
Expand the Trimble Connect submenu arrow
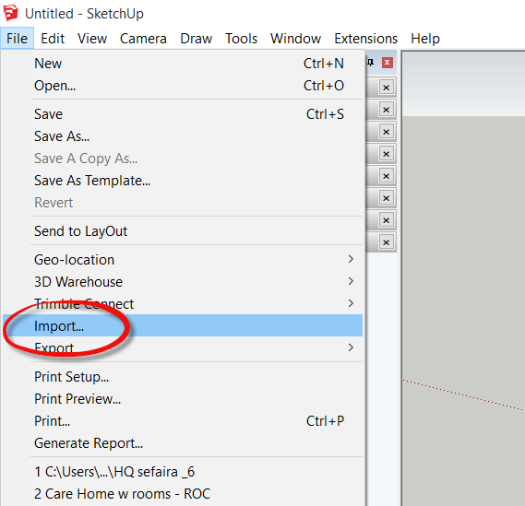[351, 303]
